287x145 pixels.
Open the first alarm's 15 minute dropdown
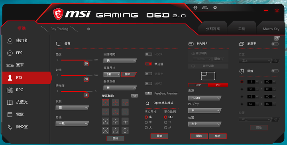253,82
